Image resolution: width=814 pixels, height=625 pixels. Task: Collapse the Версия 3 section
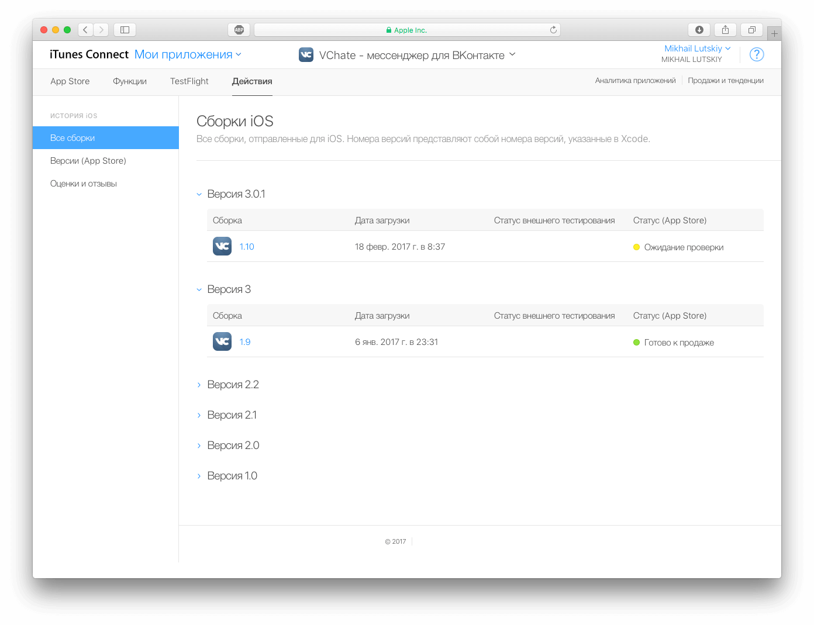pyautogui.click(x=199, y=289)
